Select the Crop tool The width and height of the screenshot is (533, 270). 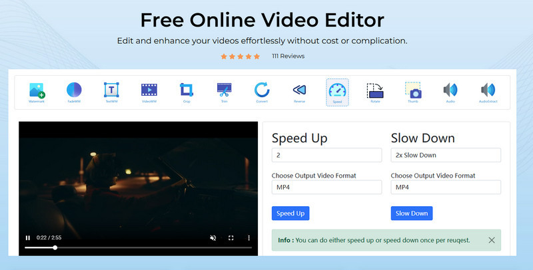[x=187, y=92]
